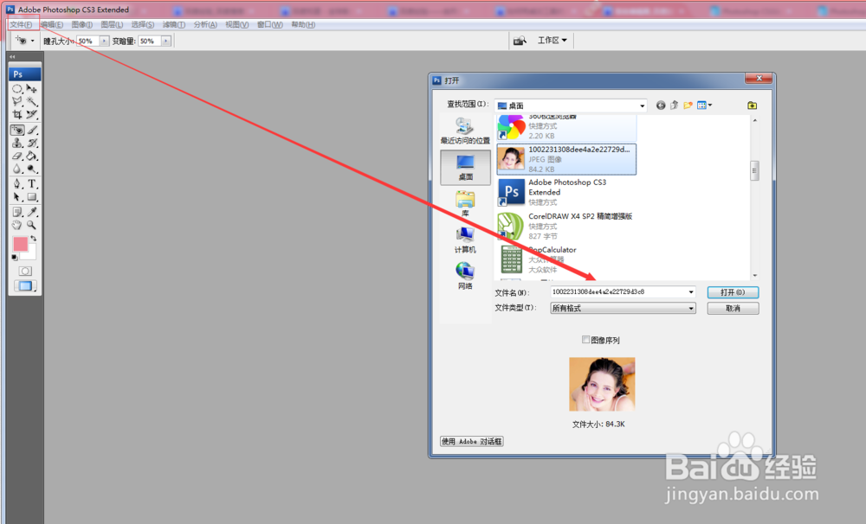Viewport: 866px width, 524px height.
Task: Select the Magic Wand tool
Action: (31, 101)
